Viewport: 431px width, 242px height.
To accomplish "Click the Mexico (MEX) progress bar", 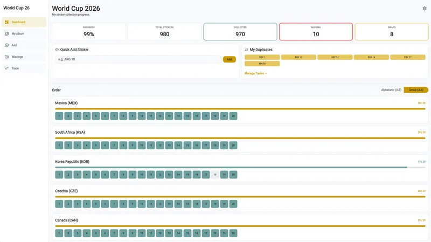I will coord(240,109).
